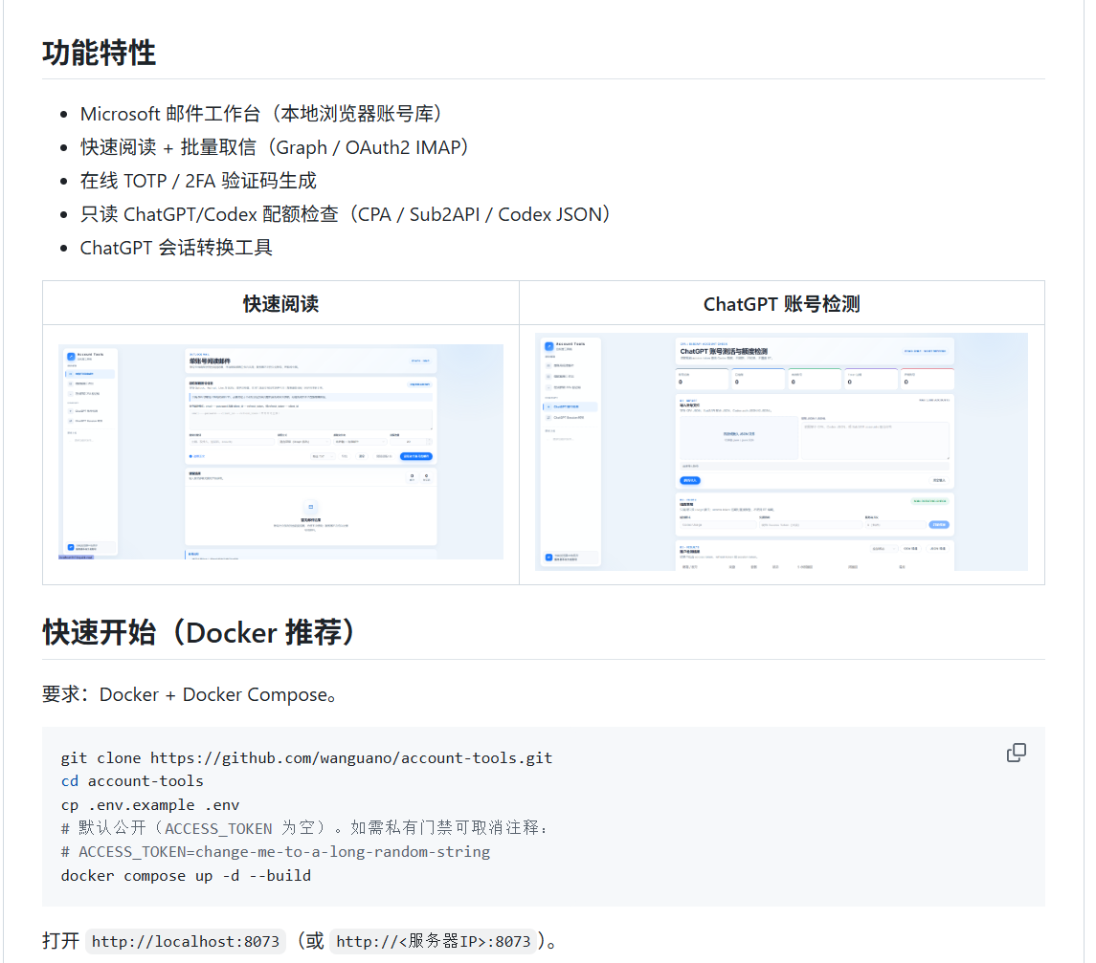The height and width of the screenshot is (963, 1096).
Task: Click the 'cd account-tools' code line
Action: (132, 781)
